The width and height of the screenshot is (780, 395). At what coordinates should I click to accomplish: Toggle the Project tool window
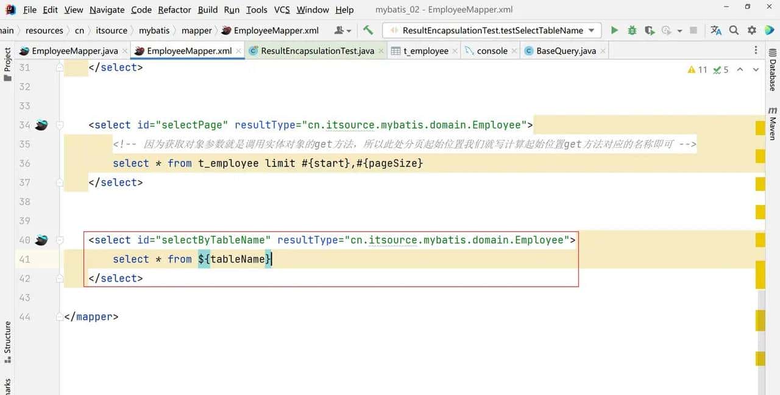click(x=7, y=60)
